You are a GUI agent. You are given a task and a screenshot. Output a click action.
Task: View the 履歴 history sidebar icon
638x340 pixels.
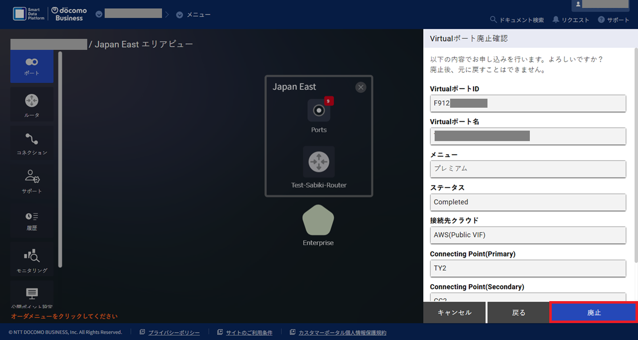point(31,220)
